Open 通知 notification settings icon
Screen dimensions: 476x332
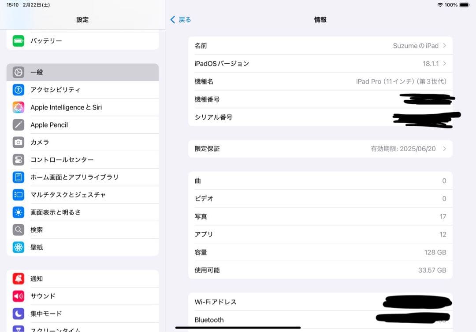18,278
